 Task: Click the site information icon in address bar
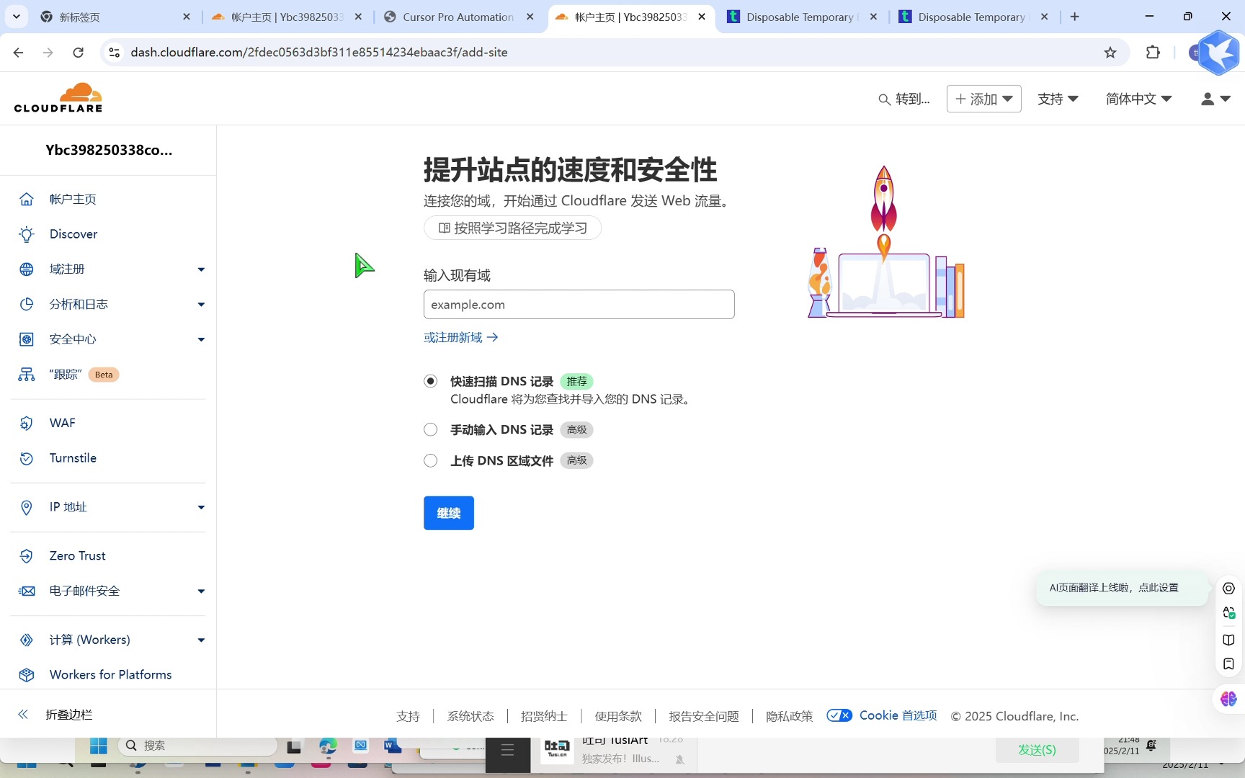point(114,53)
